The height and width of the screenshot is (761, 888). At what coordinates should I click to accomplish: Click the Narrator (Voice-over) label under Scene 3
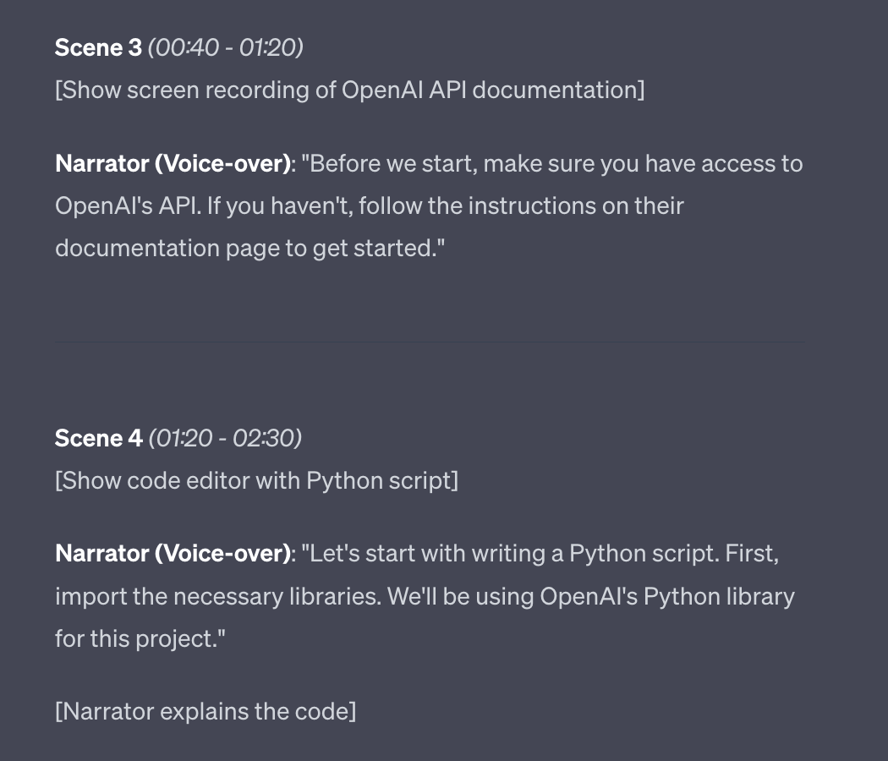pyautogui.click(x=173, y=163)
